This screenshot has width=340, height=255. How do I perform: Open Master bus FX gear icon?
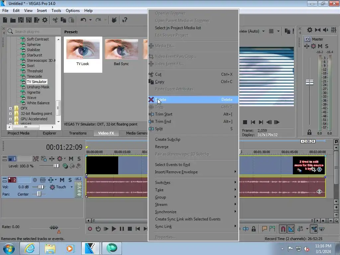click(313, 46)
